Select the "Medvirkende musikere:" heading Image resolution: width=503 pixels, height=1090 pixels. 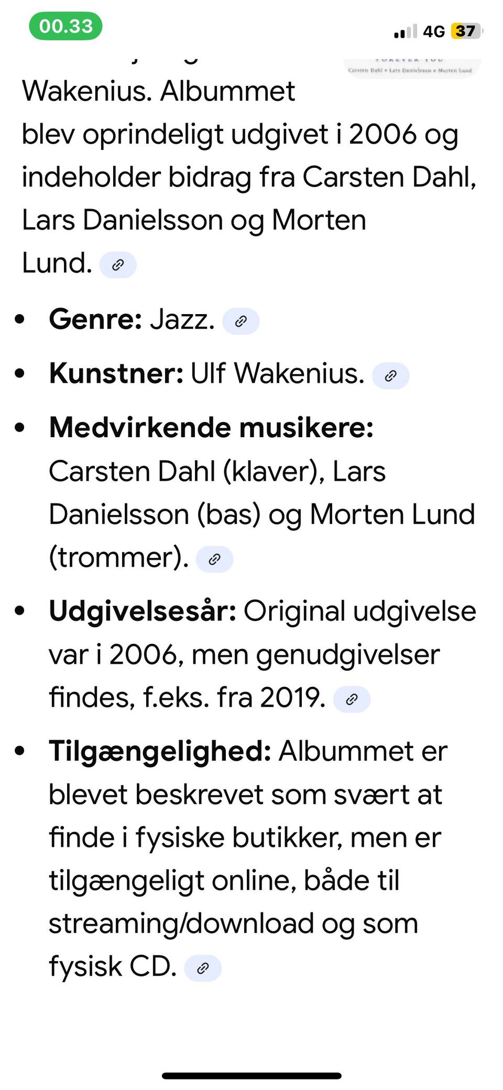point(211,428)
